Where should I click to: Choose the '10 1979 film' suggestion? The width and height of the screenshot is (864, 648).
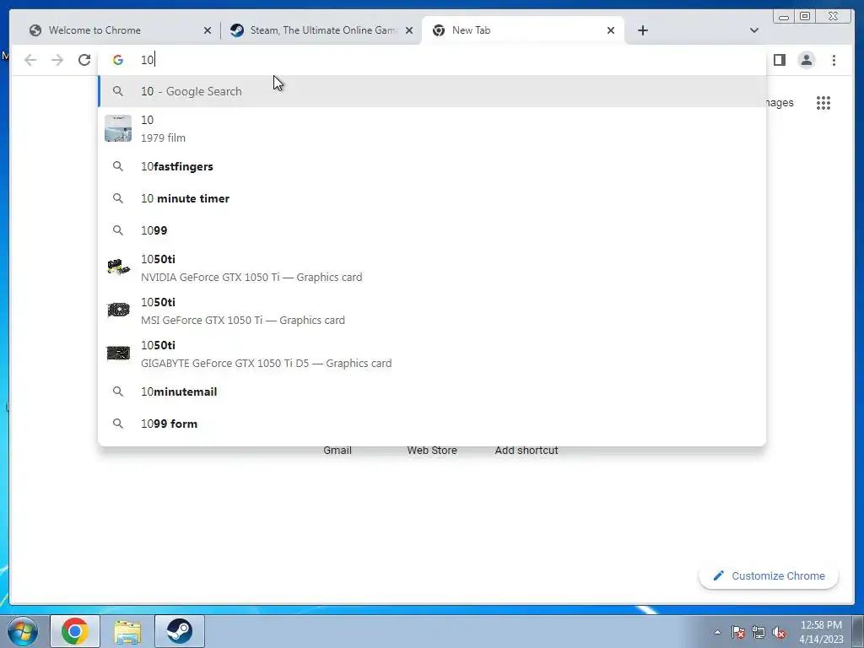[x=432, y=128]
